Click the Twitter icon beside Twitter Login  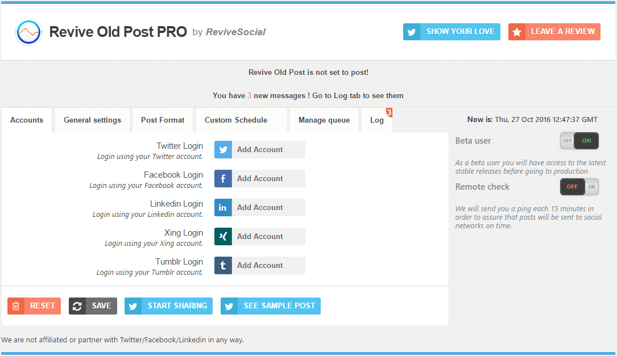click(223, 150)
